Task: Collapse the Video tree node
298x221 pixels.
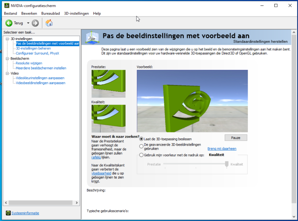Action: tap(8, 73)
